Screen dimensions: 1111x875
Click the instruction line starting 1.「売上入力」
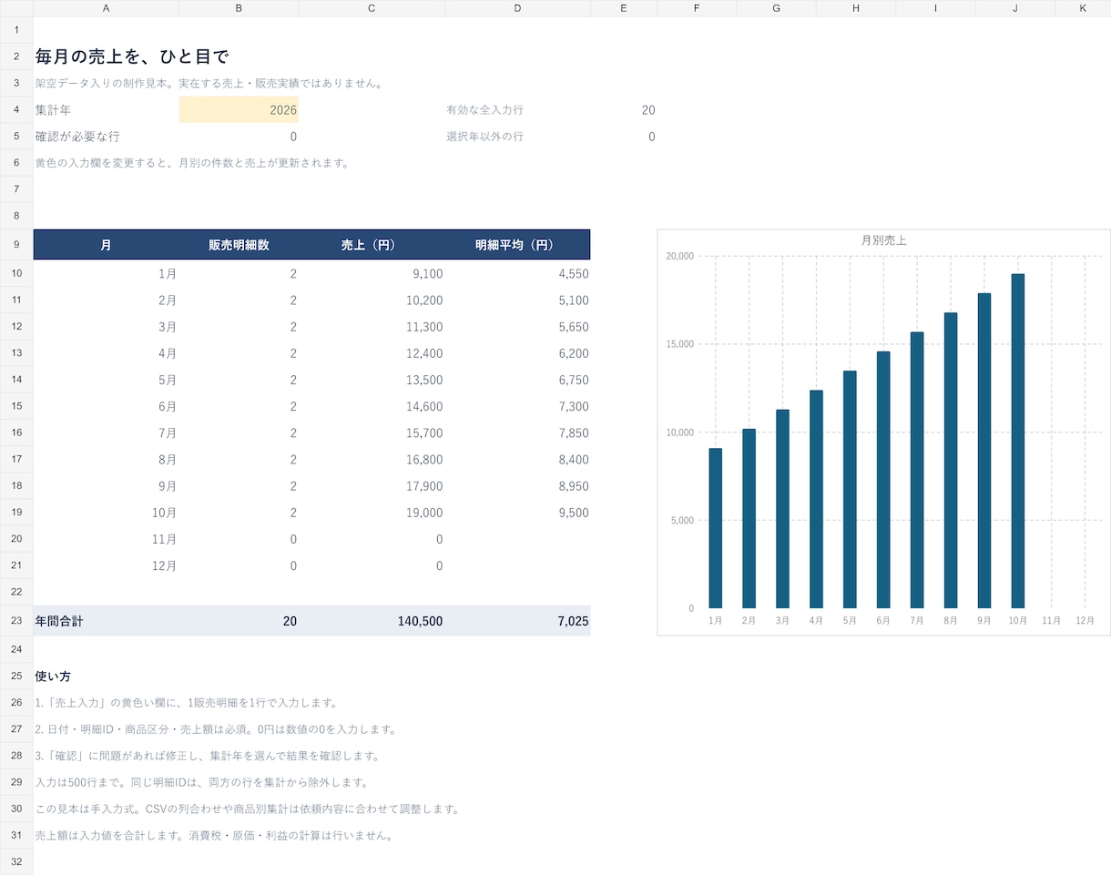coord(187,703)
